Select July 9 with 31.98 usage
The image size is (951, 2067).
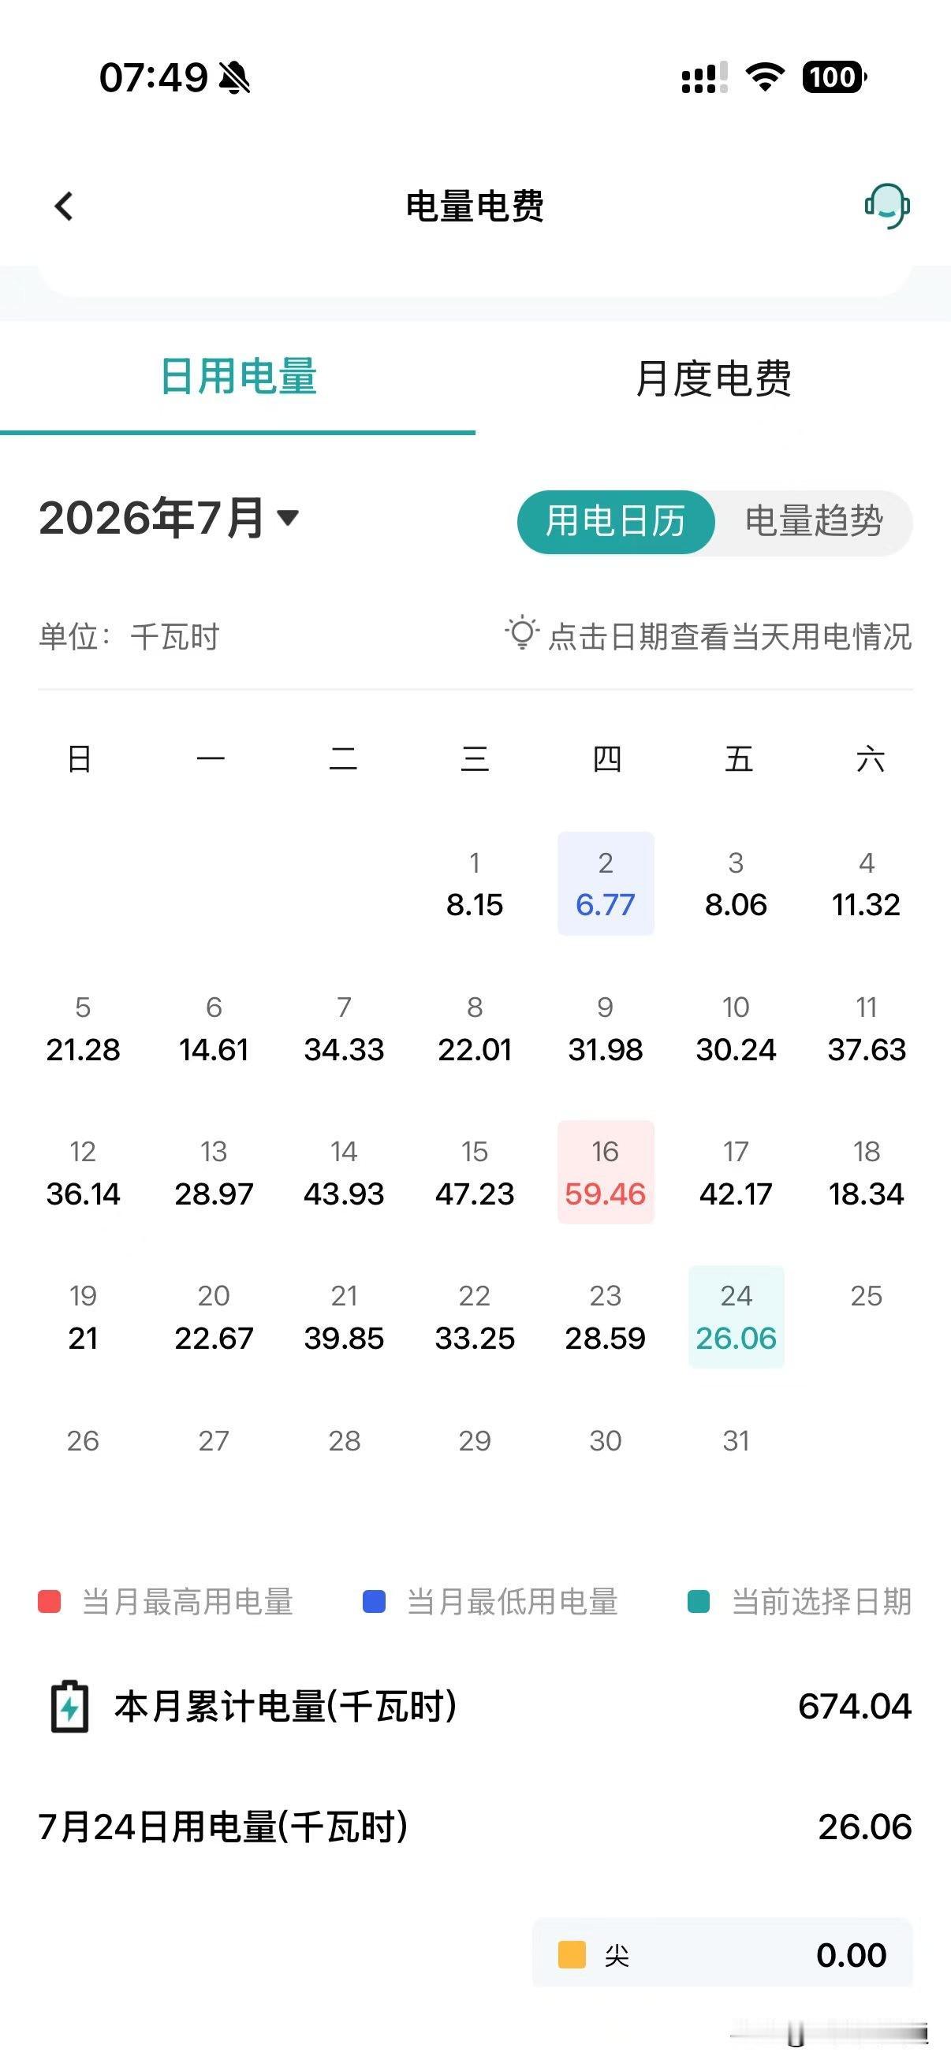click(x=606, y=1028)
